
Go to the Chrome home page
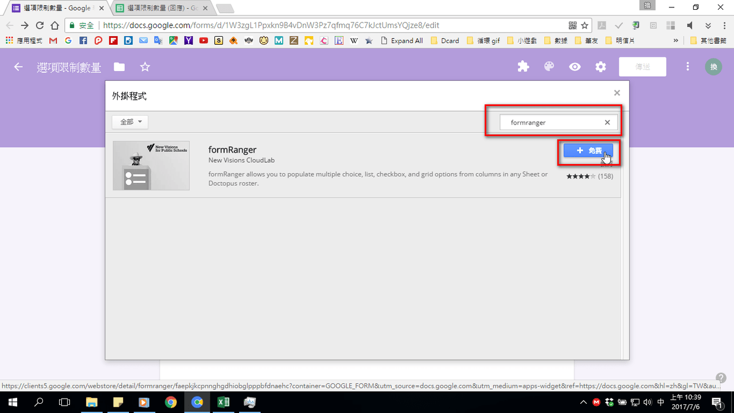point(54,25)
